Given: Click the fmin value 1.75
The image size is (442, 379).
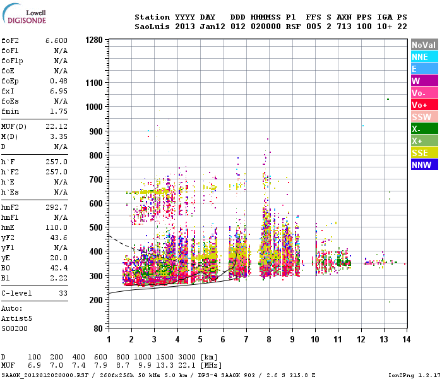Looking at the screenshot, I should click(x=59, y=111).
